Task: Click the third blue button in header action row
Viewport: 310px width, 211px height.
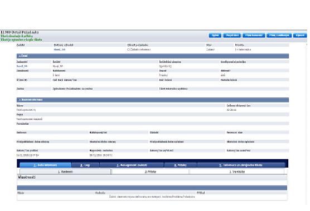Action: coord(254,36)
